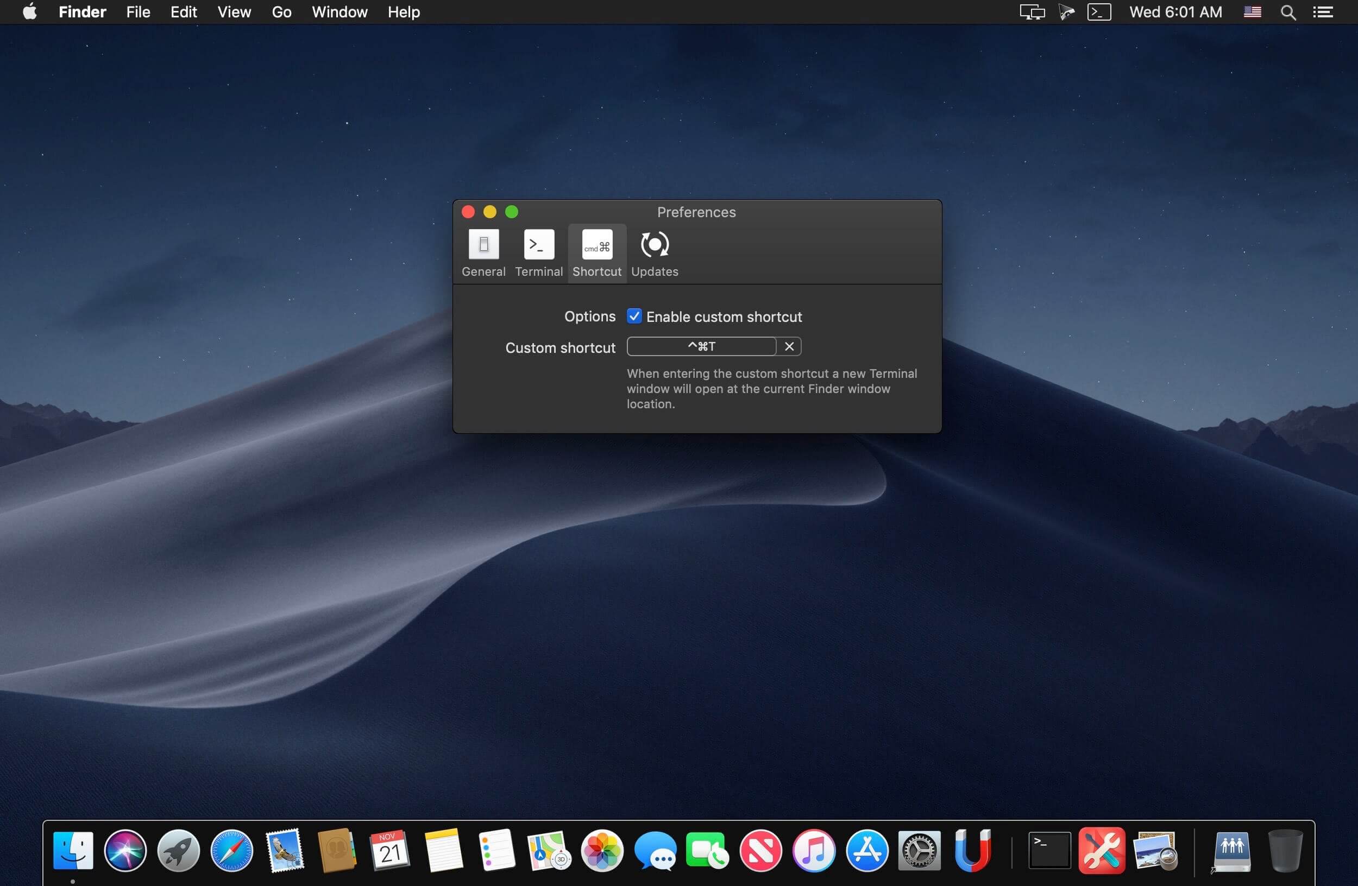
Task: Click the clock showing Wed 6:01 AM
Action: pyautogui.click(x=1175, y=12)
